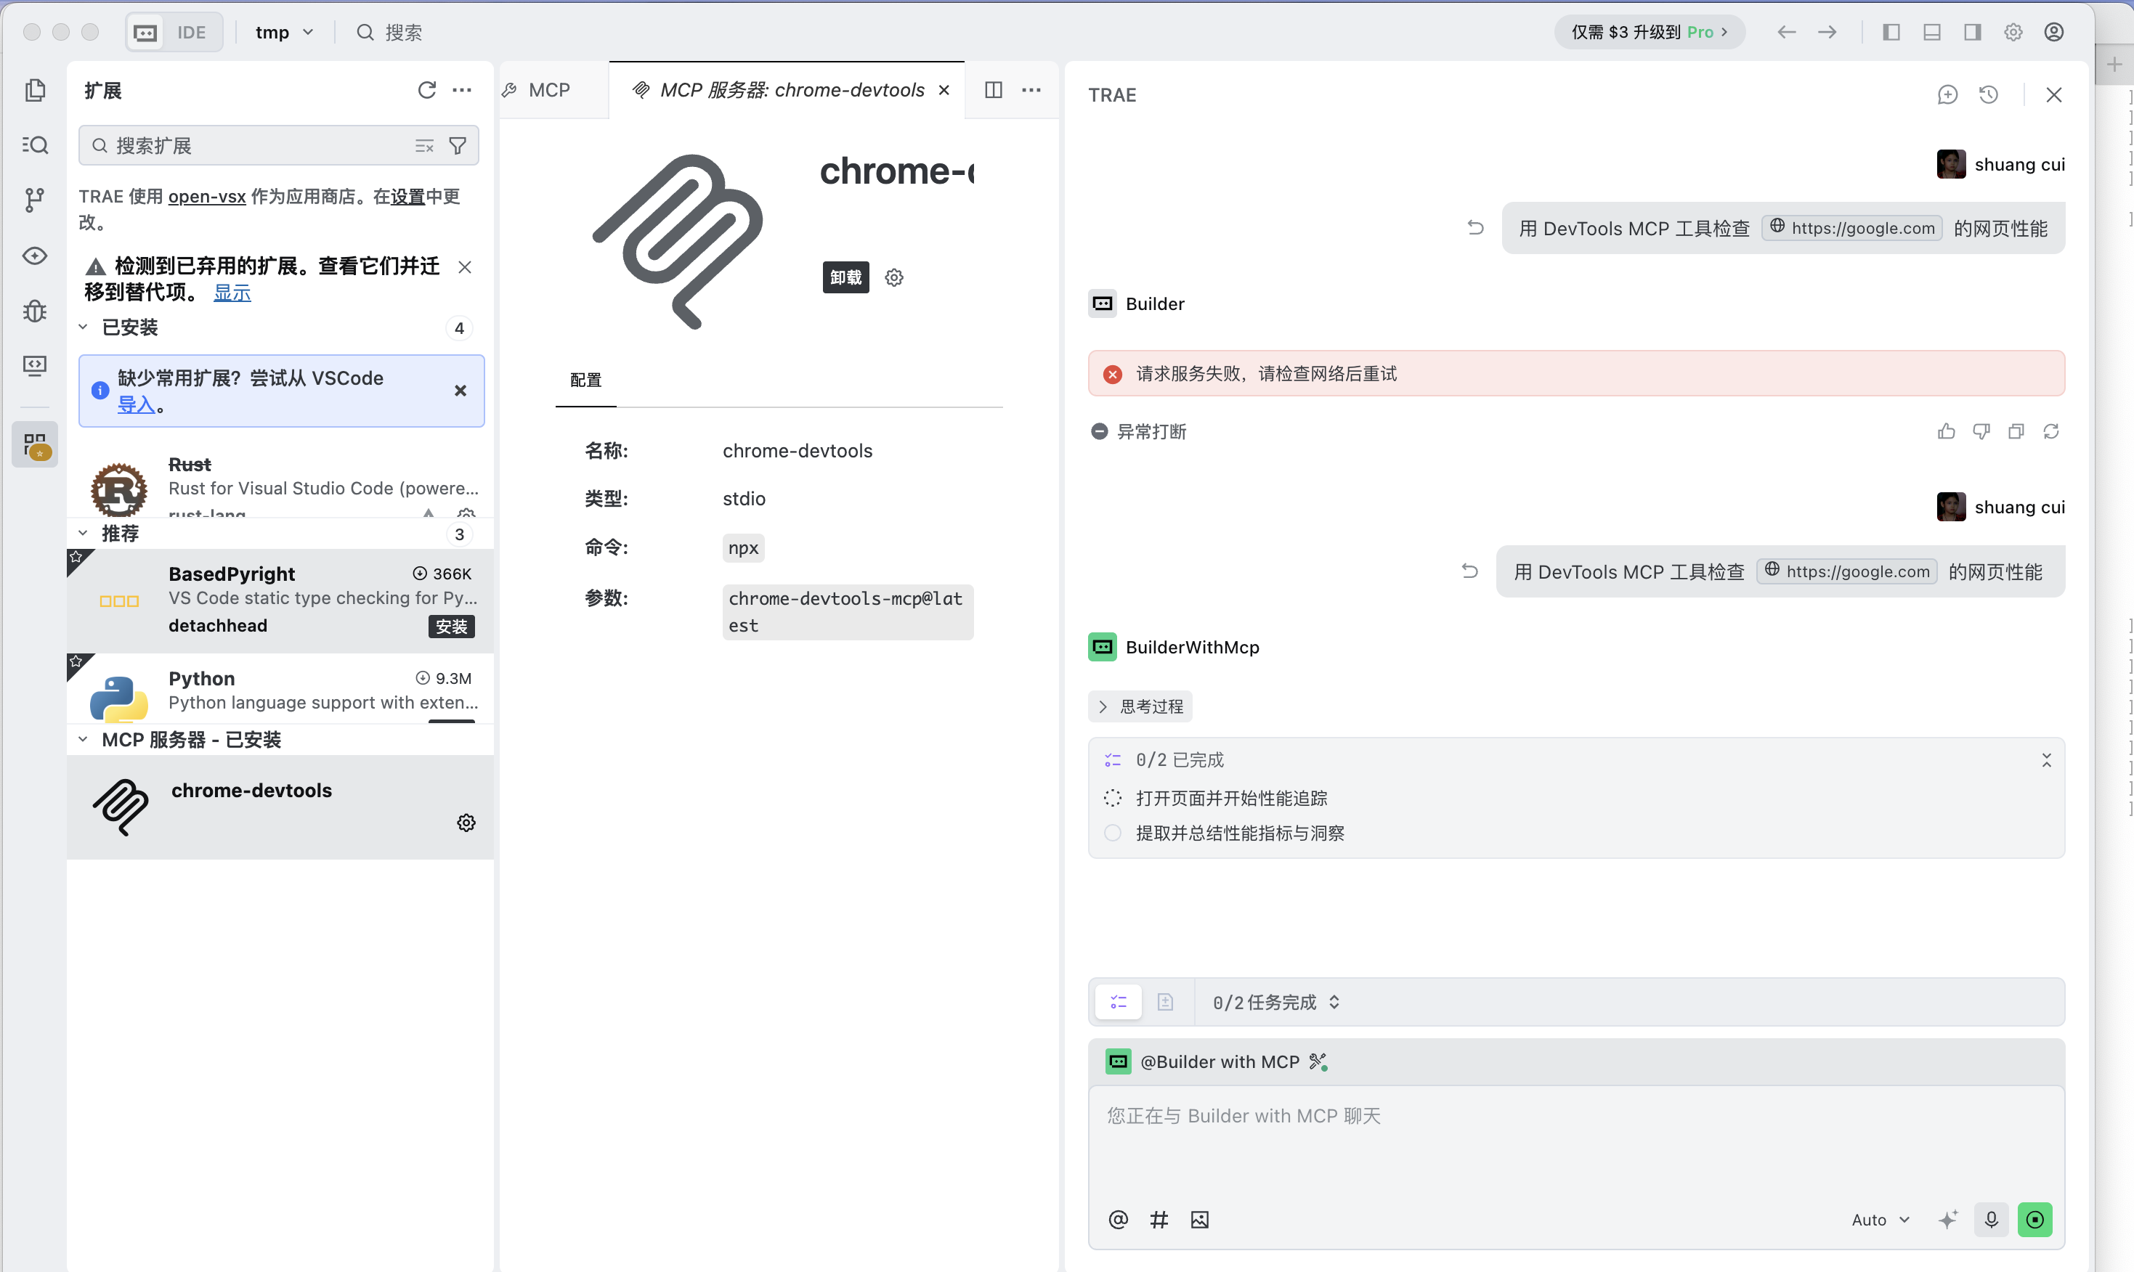Switch to the MCP tab
Image resolution: width=2134 pixels, height=1272 pixels.
548,90
